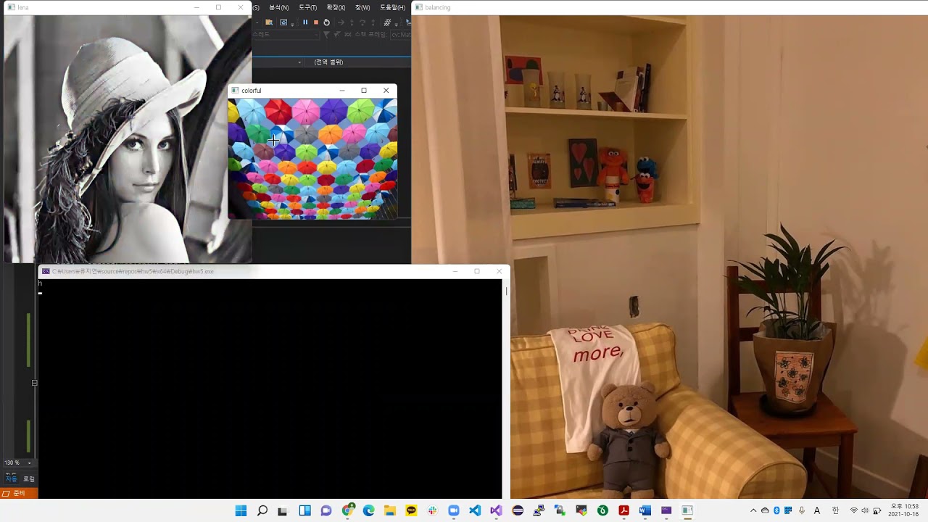Image resolution: width=928 pixels, height=522 pixels.
Task: Click the umbrella image in colorful window
Action: coord(312,159)
